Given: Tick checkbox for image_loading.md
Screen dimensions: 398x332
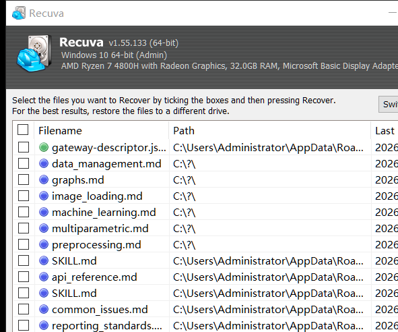Looking at the screenshot, I should pos(24,196).
